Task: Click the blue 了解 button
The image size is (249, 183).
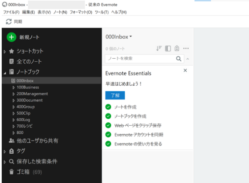Action: pos(115,95)
